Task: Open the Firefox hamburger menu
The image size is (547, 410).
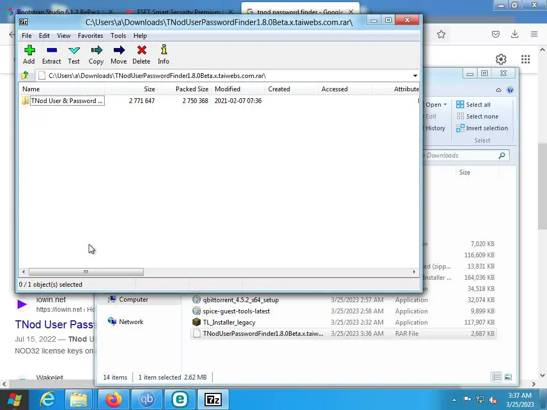Action: click(534, 34)
